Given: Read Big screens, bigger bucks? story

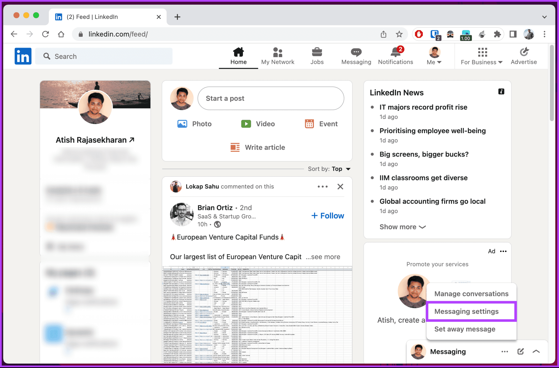Looking at the screenshot, I should tap(424, 154).
